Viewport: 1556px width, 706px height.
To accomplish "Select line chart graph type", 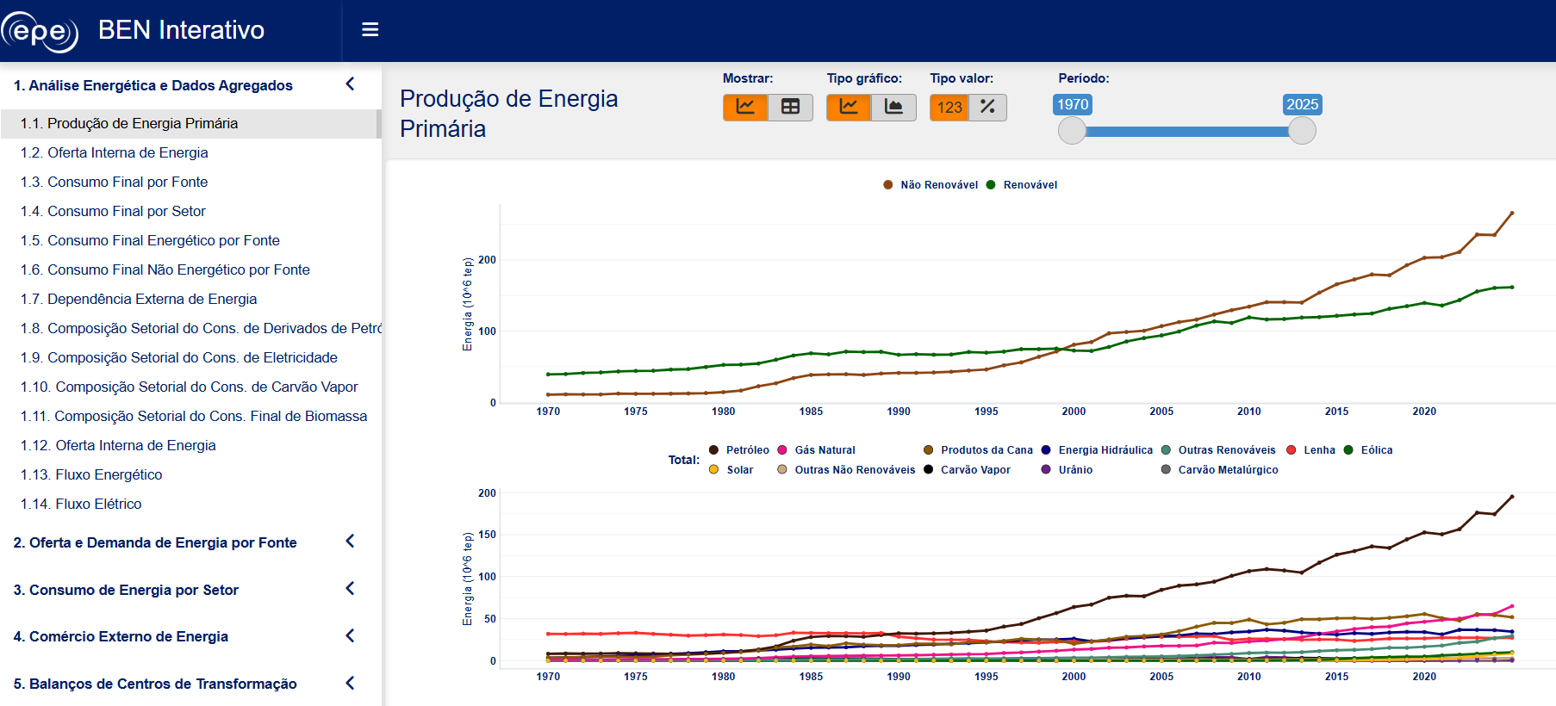I will click(849, 107).
